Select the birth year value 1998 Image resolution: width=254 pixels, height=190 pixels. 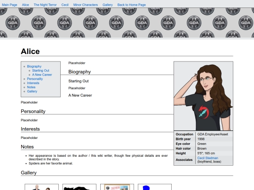coord(201,139)
